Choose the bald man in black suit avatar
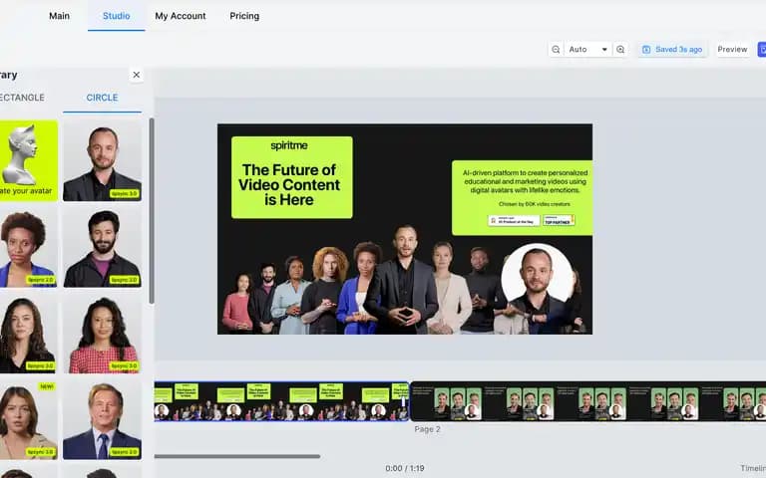The image size is (766, 478). pos(102,161)
